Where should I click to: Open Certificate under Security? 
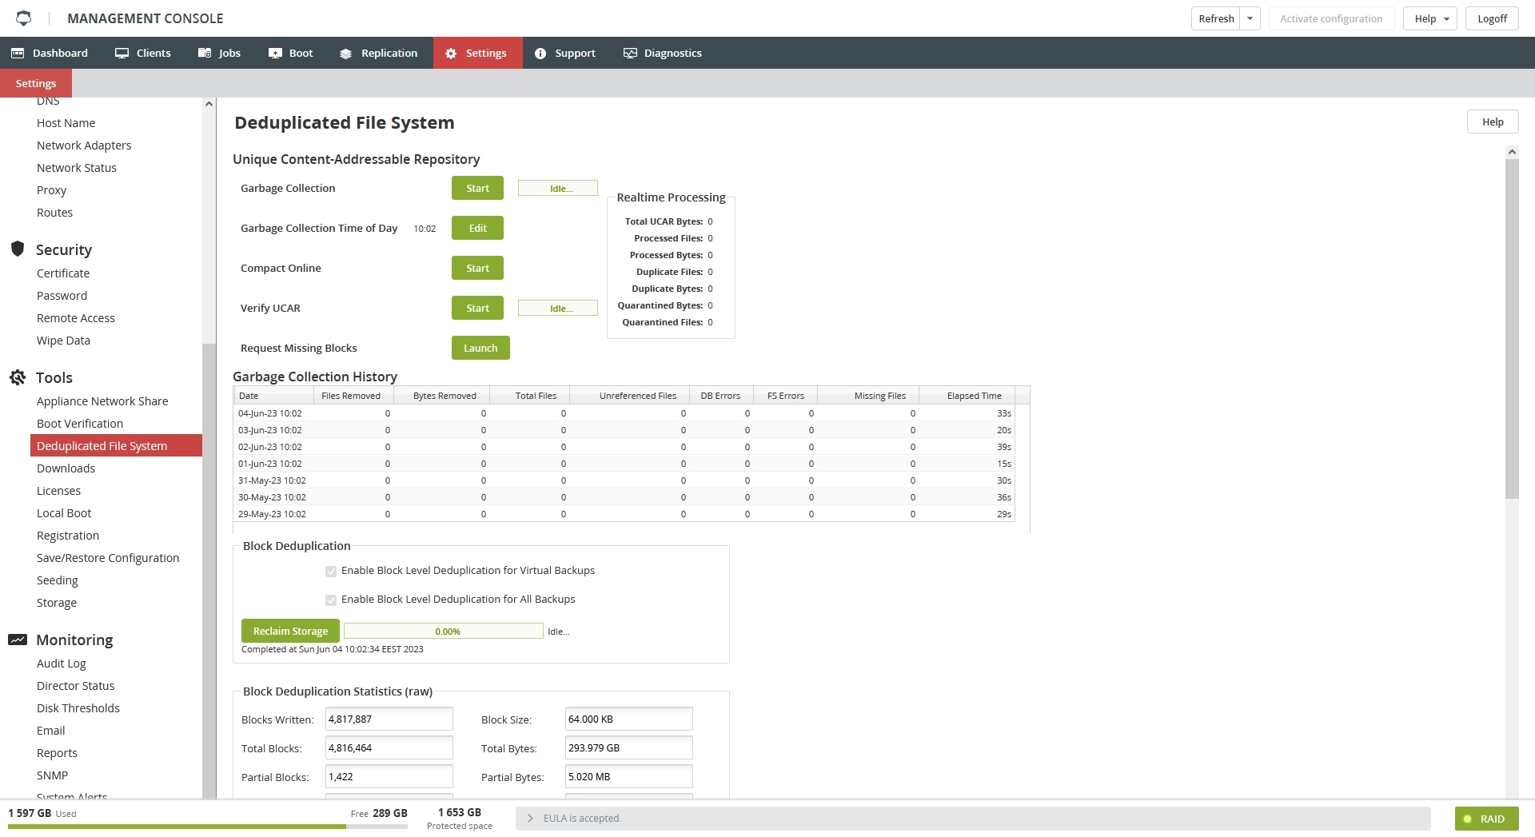pyautogui.click(x=63, y=273)
